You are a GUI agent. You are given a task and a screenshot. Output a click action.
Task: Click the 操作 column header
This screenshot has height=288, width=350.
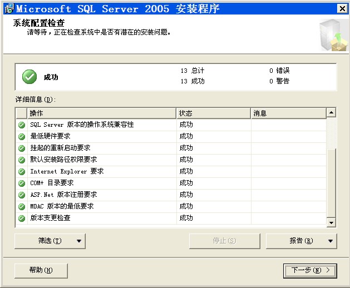pyautogui.click(x=102, y=113)
